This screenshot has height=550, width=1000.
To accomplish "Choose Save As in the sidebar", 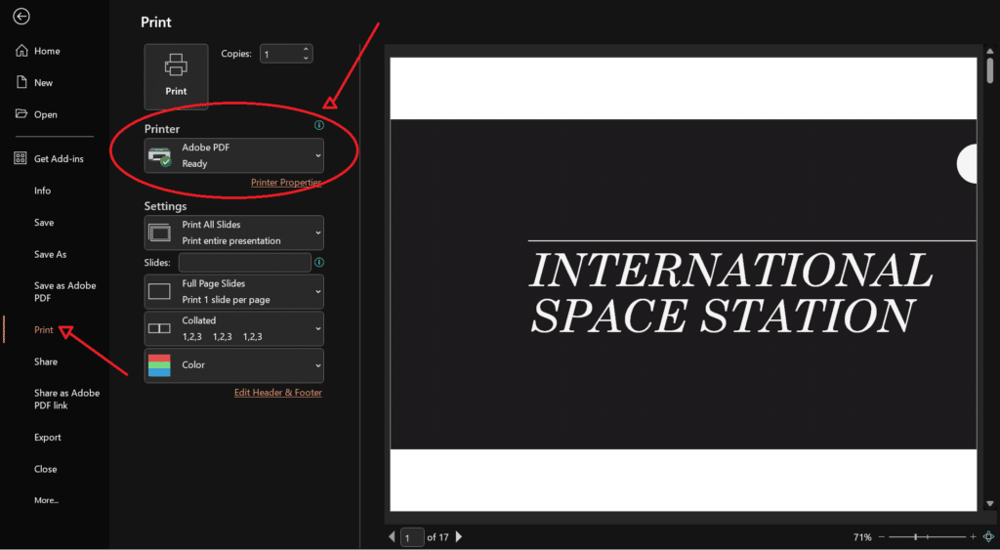I will (51, 255).
